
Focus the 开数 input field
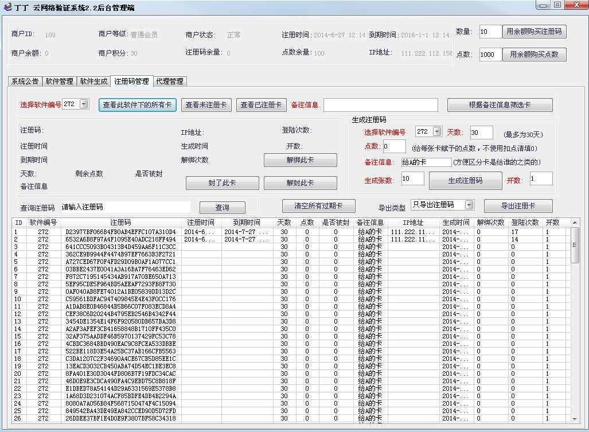pos(541,178)
